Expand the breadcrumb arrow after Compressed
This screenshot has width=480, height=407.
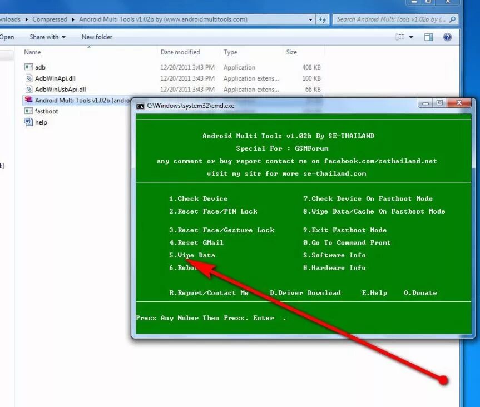tap(73, 19)
